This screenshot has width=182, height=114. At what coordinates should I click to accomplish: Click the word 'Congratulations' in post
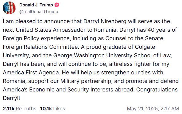tap(157, 90)
